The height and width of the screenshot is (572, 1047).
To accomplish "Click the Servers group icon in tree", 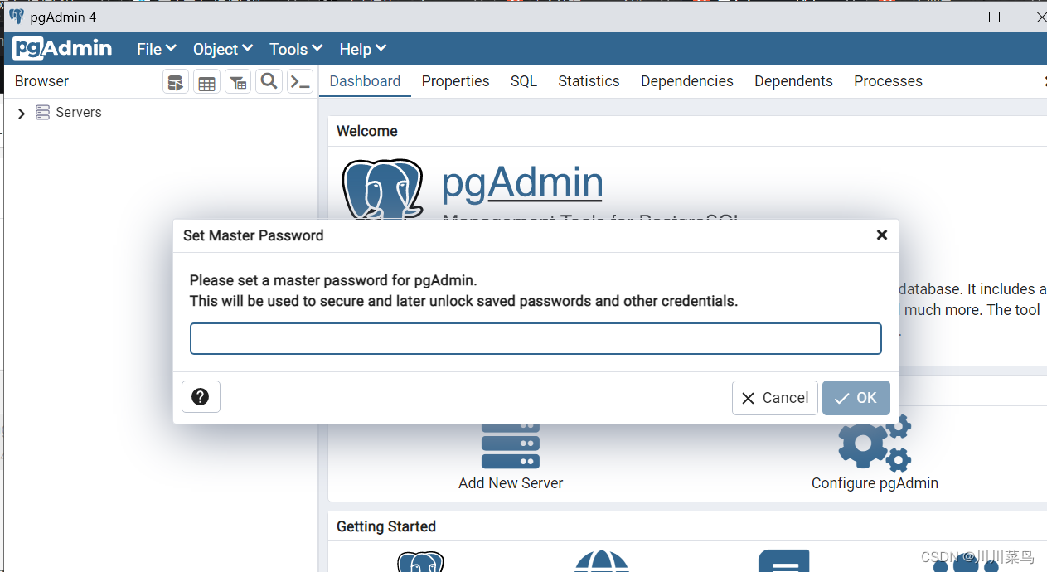I will (43, 113).
